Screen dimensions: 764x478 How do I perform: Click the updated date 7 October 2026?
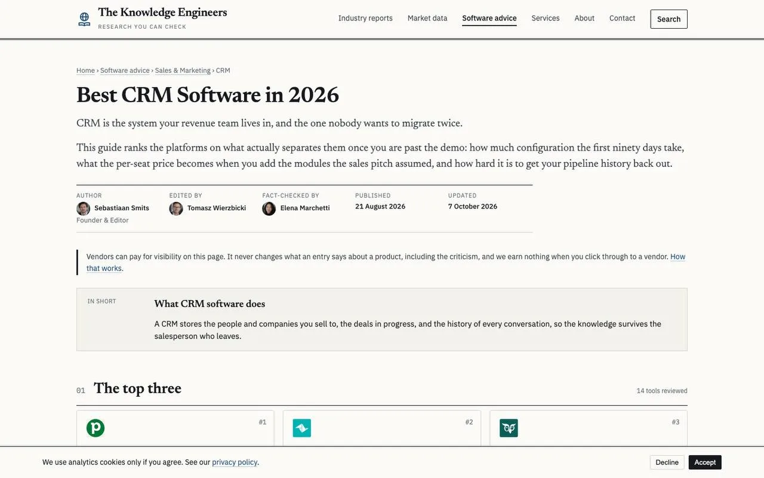coord(473,207)
